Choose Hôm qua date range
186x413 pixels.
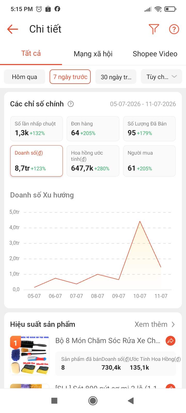click(x=25, y=77)
